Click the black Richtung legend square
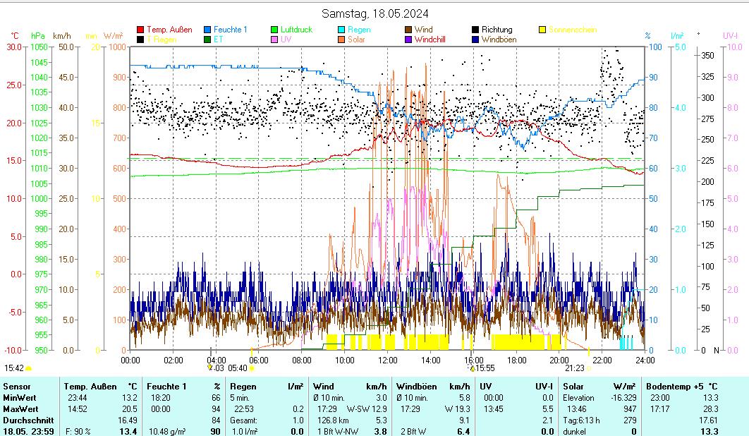The height and width of the screenshot is (436, 749). [x=475, y=30]
